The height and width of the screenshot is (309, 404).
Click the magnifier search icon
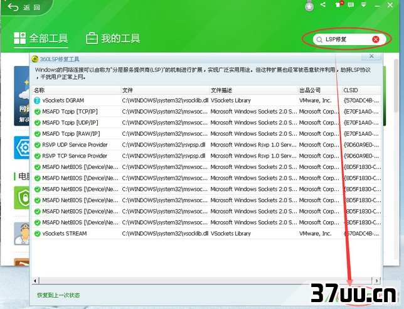[319, 40]
